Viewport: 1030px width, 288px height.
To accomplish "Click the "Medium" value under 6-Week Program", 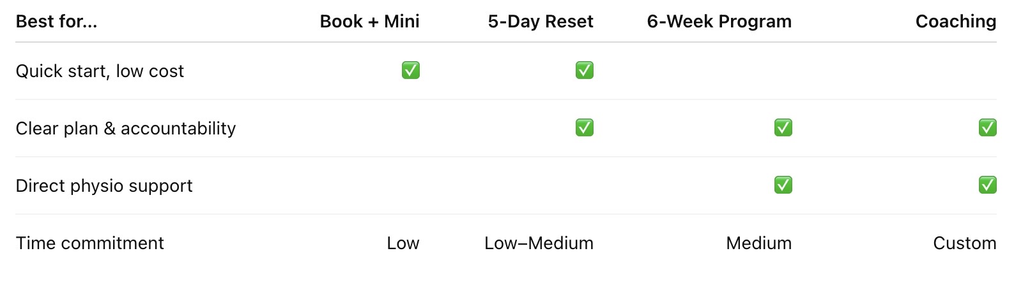I will point(758,243).
